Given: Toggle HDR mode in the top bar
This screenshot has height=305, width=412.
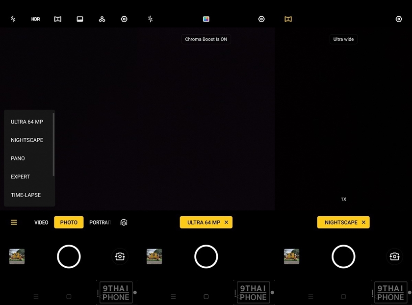Looking at the screenshot, I should coord(35,19).
